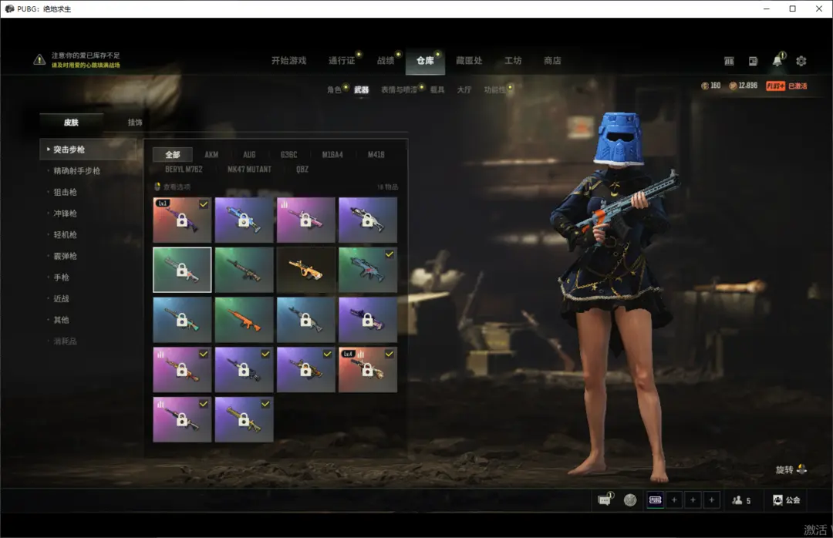Open the 手枪 category

pos(61,277)
